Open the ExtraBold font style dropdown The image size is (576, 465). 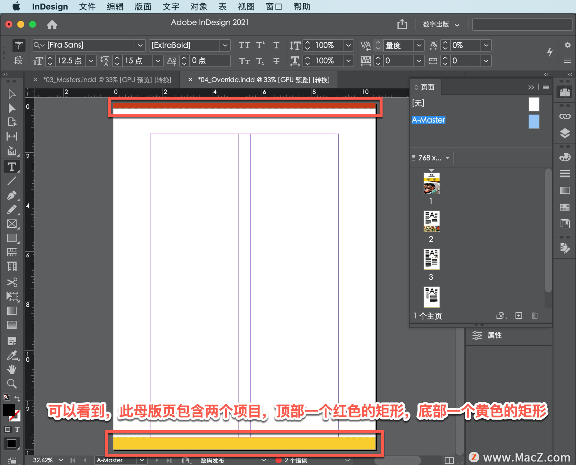pyautogui.click(x=225, y=45)
